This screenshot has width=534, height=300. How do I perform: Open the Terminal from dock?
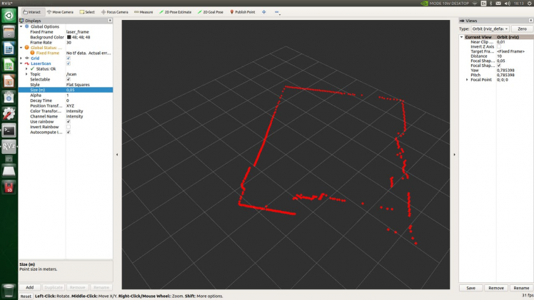click(9, 130)
